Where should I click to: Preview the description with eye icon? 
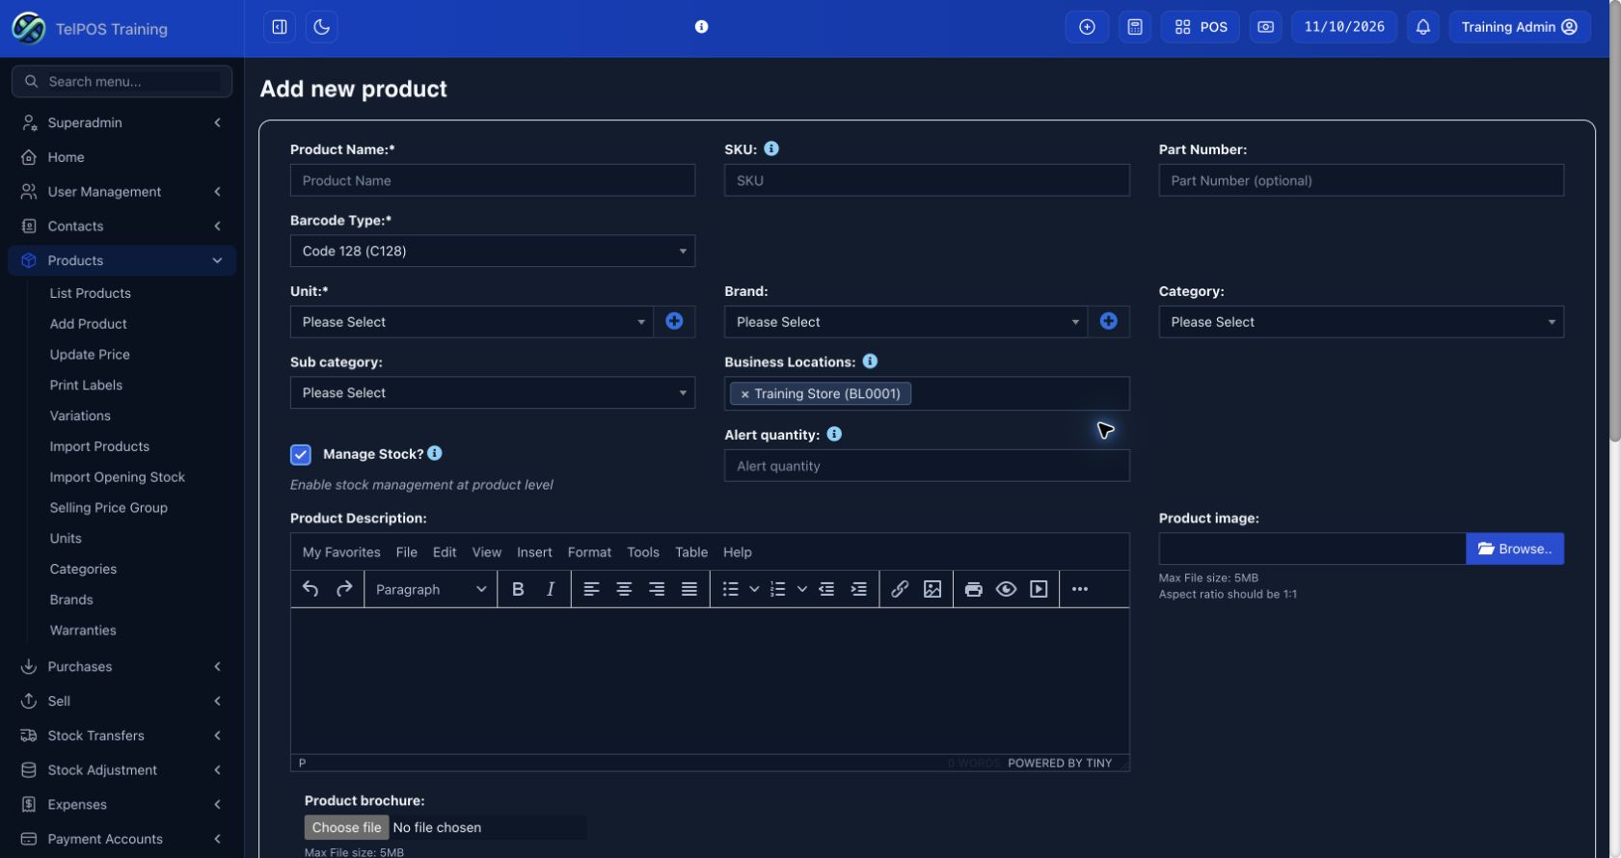1006,589
